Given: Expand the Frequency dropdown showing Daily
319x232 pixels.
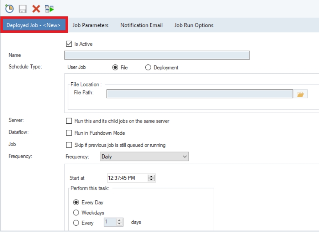Looking at the screenshot, I should point(144,156).
